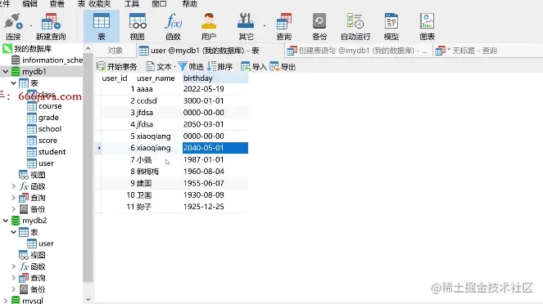Expand the 查询 node under mydb1
Screen dimensions: 543x304
(x=13, y=198)
